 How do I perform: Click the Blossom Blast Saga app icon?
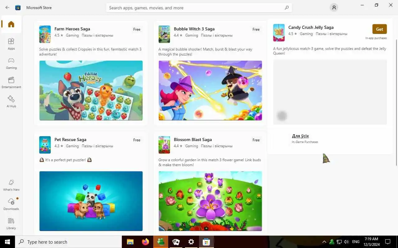[x=164, y=145]
